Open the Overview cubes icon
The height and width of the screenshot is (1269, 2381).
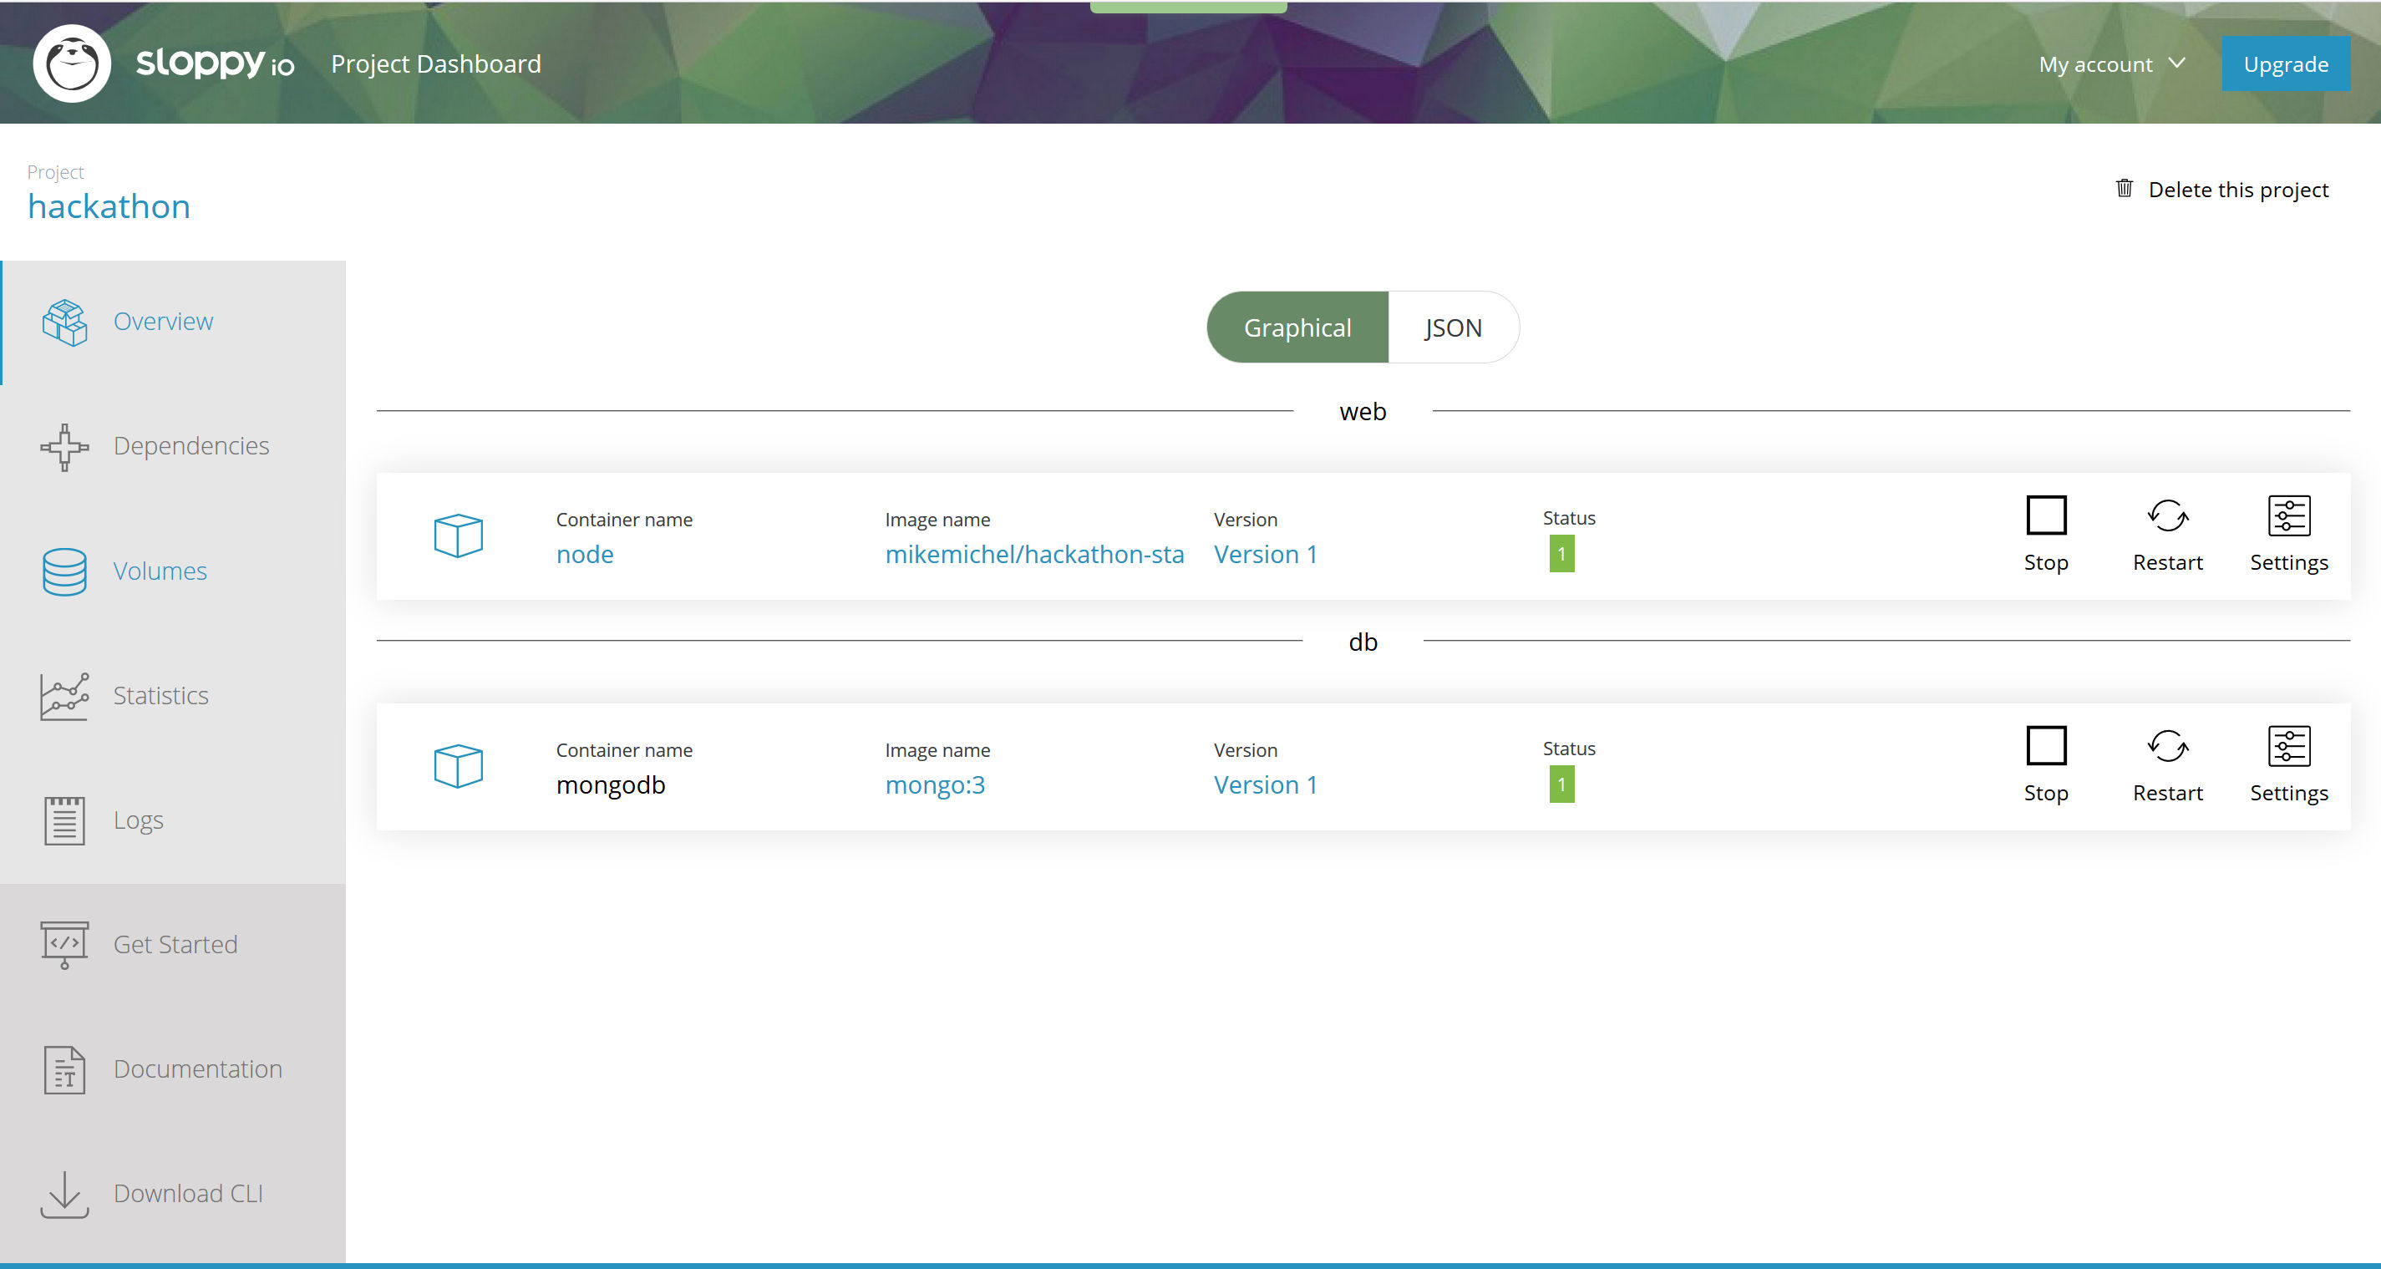tap(64, 322)
